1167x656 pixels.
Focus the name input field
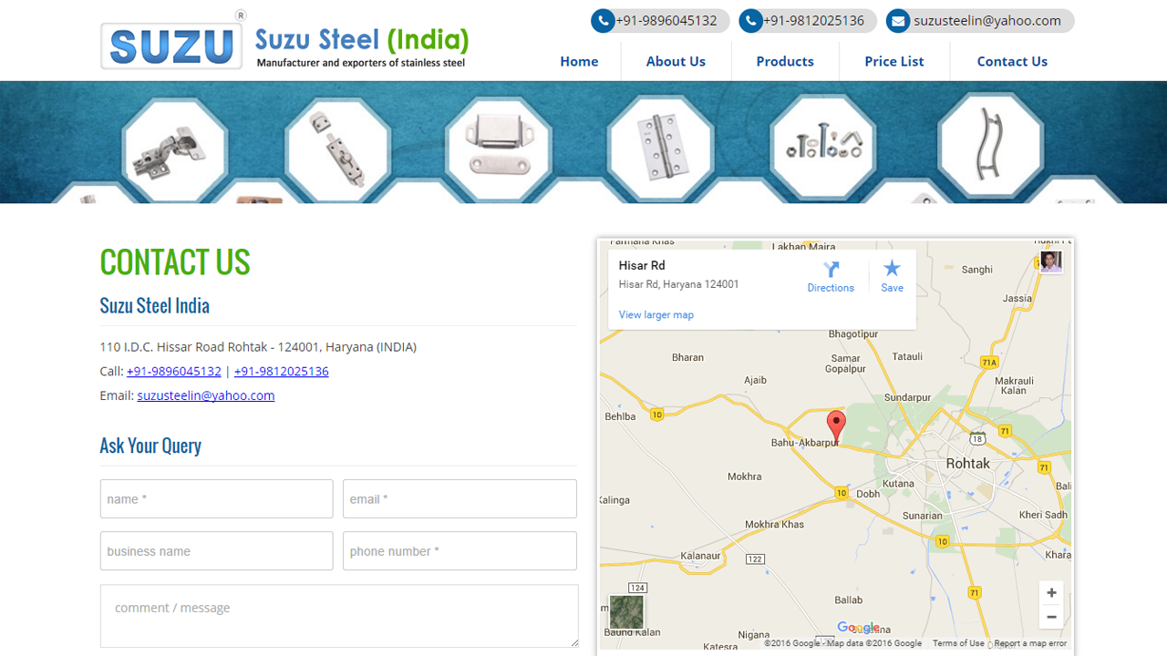click(x=217, y=499)
